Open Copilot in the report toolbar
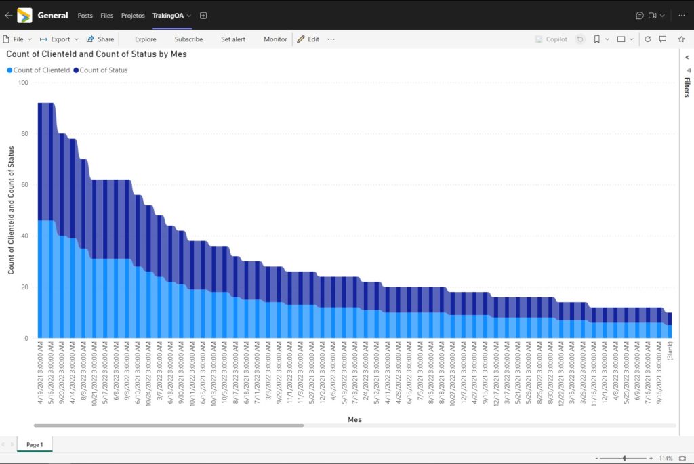 [x=550, y=39]
